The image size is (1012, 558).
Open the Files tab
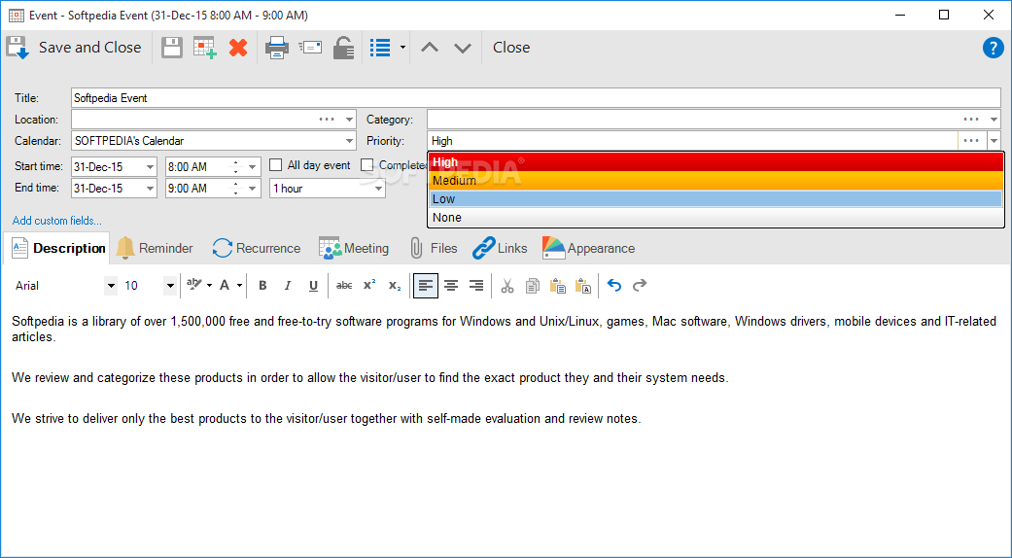pos(433,248)
